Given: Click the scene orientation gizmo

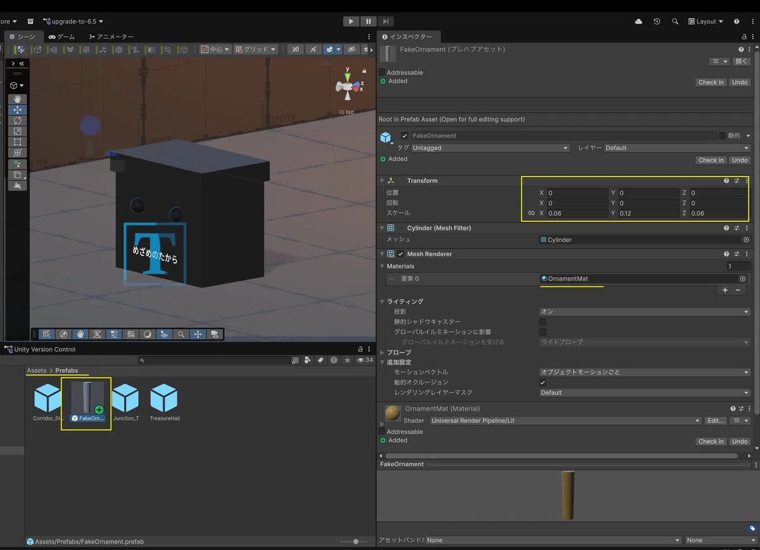Looking at the screenshot, I should click(348, 85).
